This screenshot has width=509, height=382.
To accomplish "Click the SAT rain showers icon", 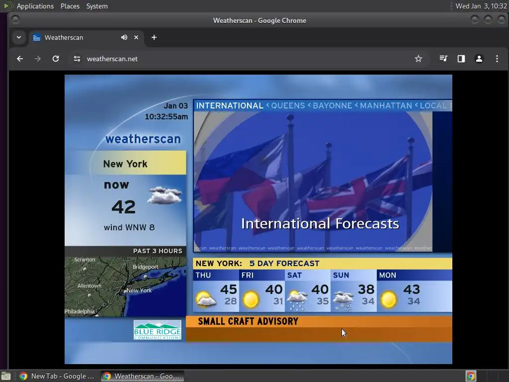I will (x=297, y=300).
